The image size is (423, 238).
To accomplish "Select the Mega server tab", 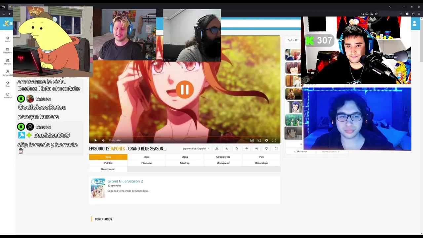I will pos(185,157).
